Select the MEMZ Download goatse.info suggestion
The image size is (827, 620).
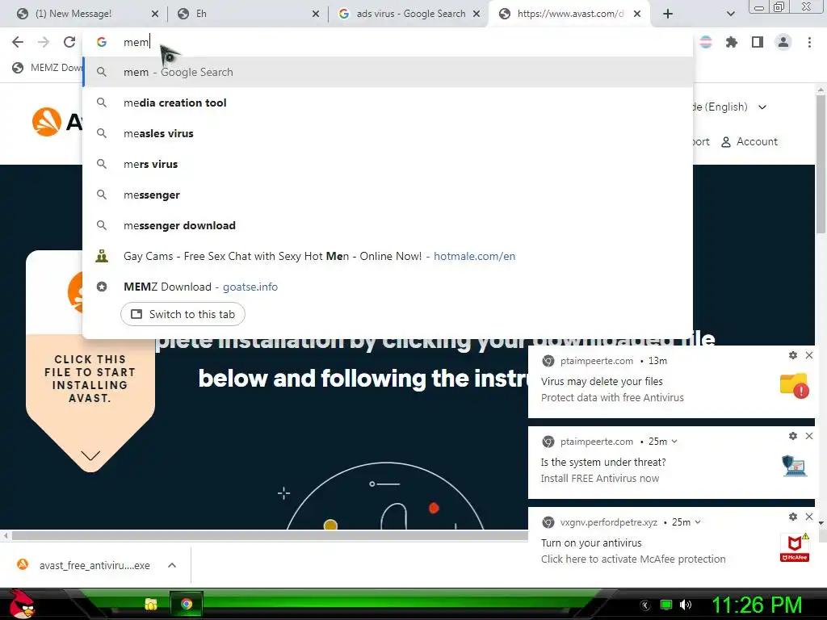pyautogui.click(x=388, y=287)
